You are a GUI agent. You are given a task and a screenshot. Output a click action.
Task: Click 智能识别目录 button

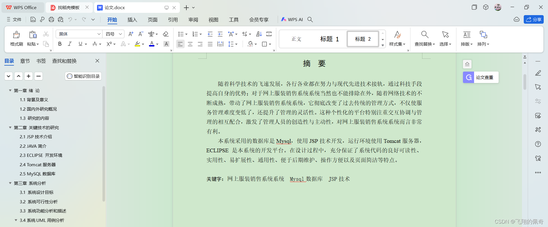(x=83, y=76)
